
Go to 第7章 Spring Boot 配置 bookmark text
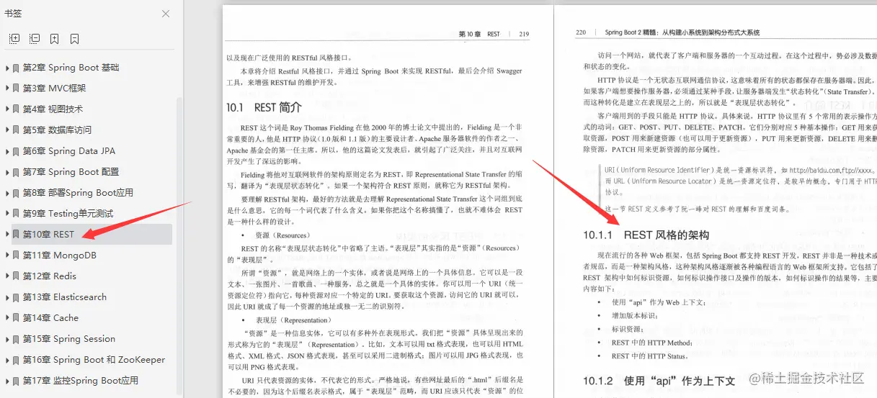click(x=71, y=172)
